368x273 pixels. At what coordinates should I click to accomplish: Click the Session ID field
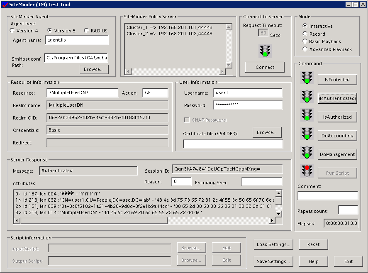227,169
